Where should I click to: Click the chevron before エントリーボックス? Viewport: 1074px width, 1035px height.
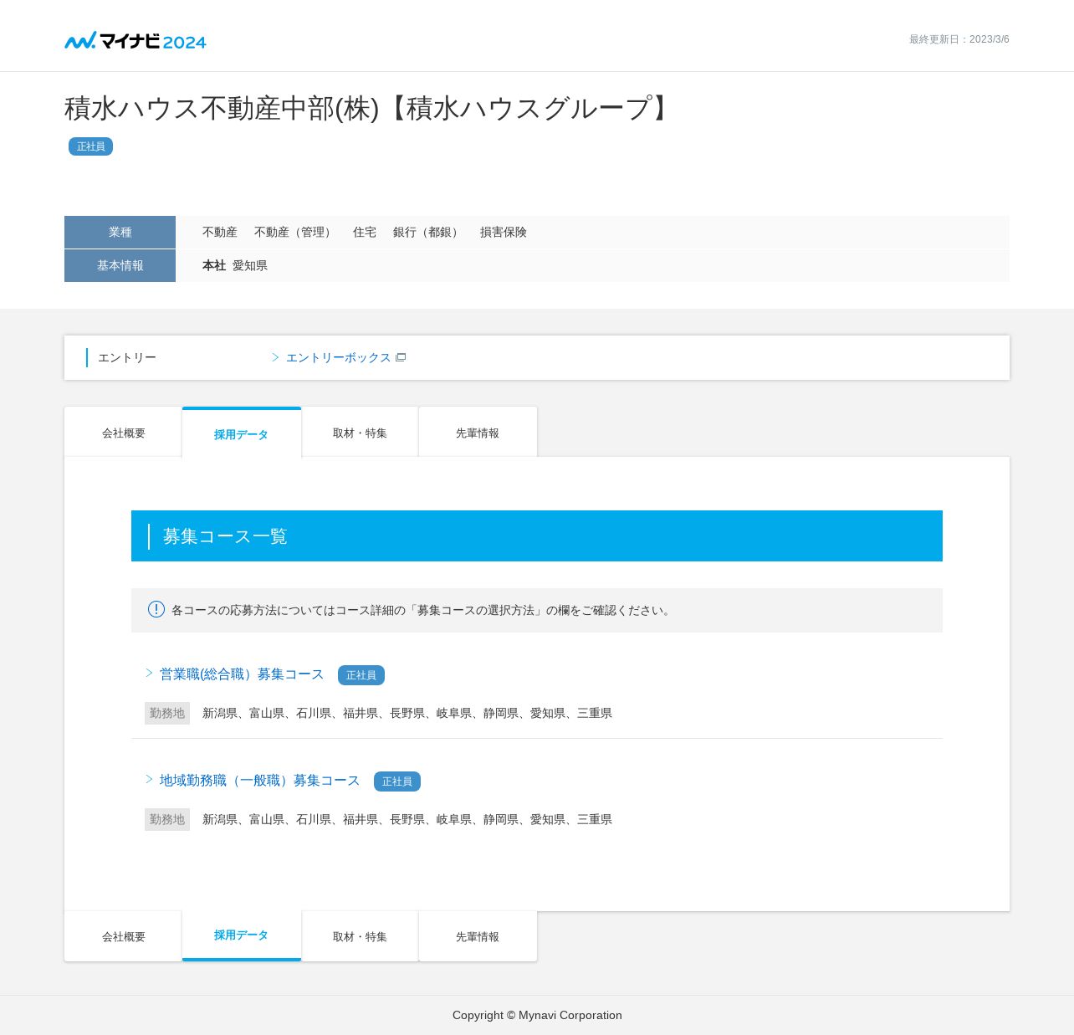(275, 357)
